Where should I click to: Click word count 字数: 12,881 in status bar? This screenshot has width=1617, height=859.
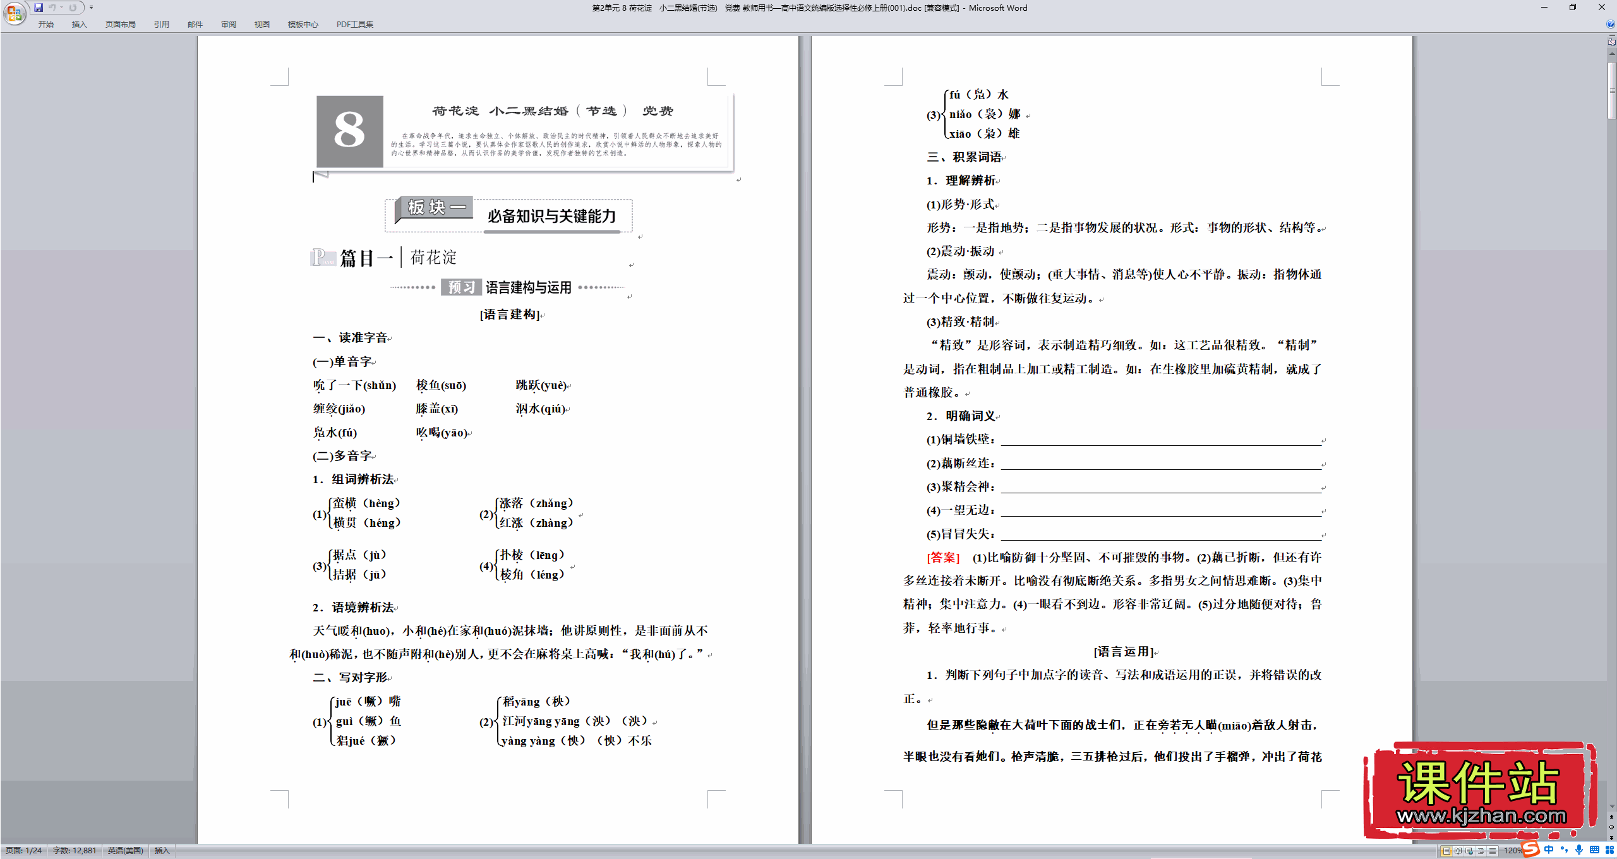(x=75, y=851)
